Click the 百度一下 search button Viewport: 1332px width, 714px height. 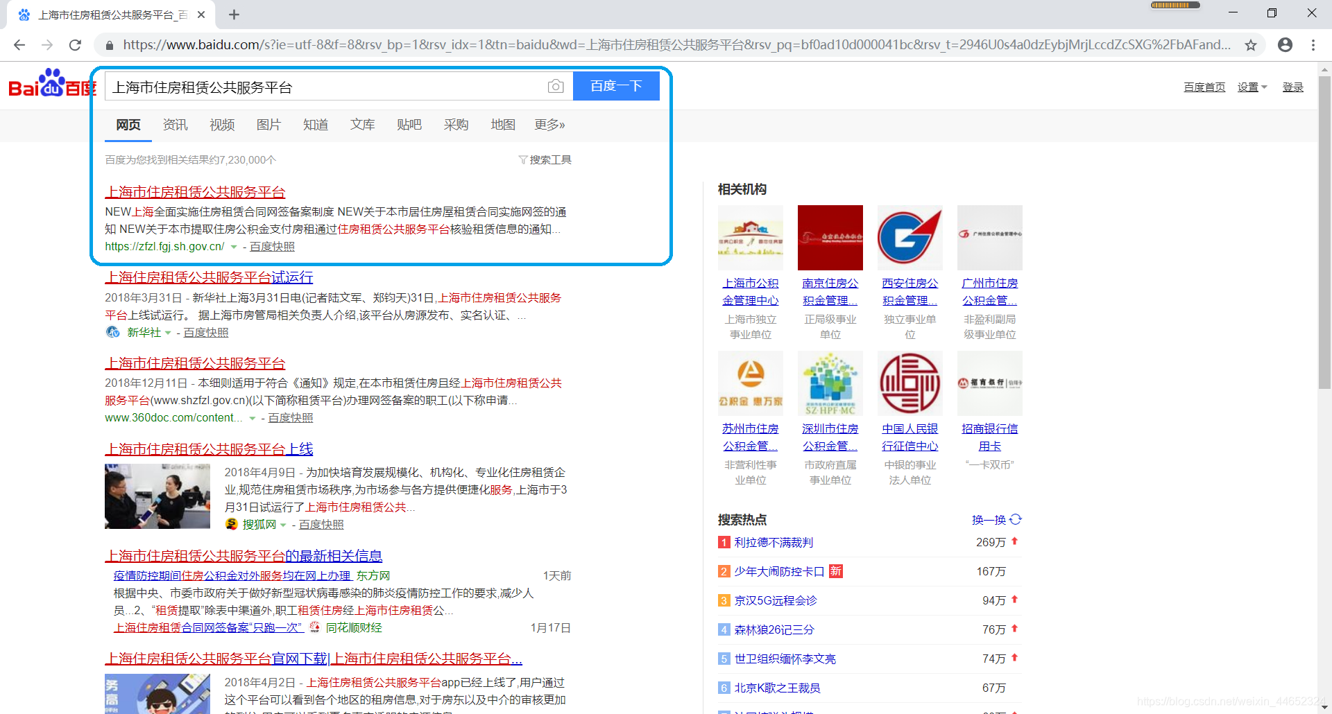click(616, 86)
